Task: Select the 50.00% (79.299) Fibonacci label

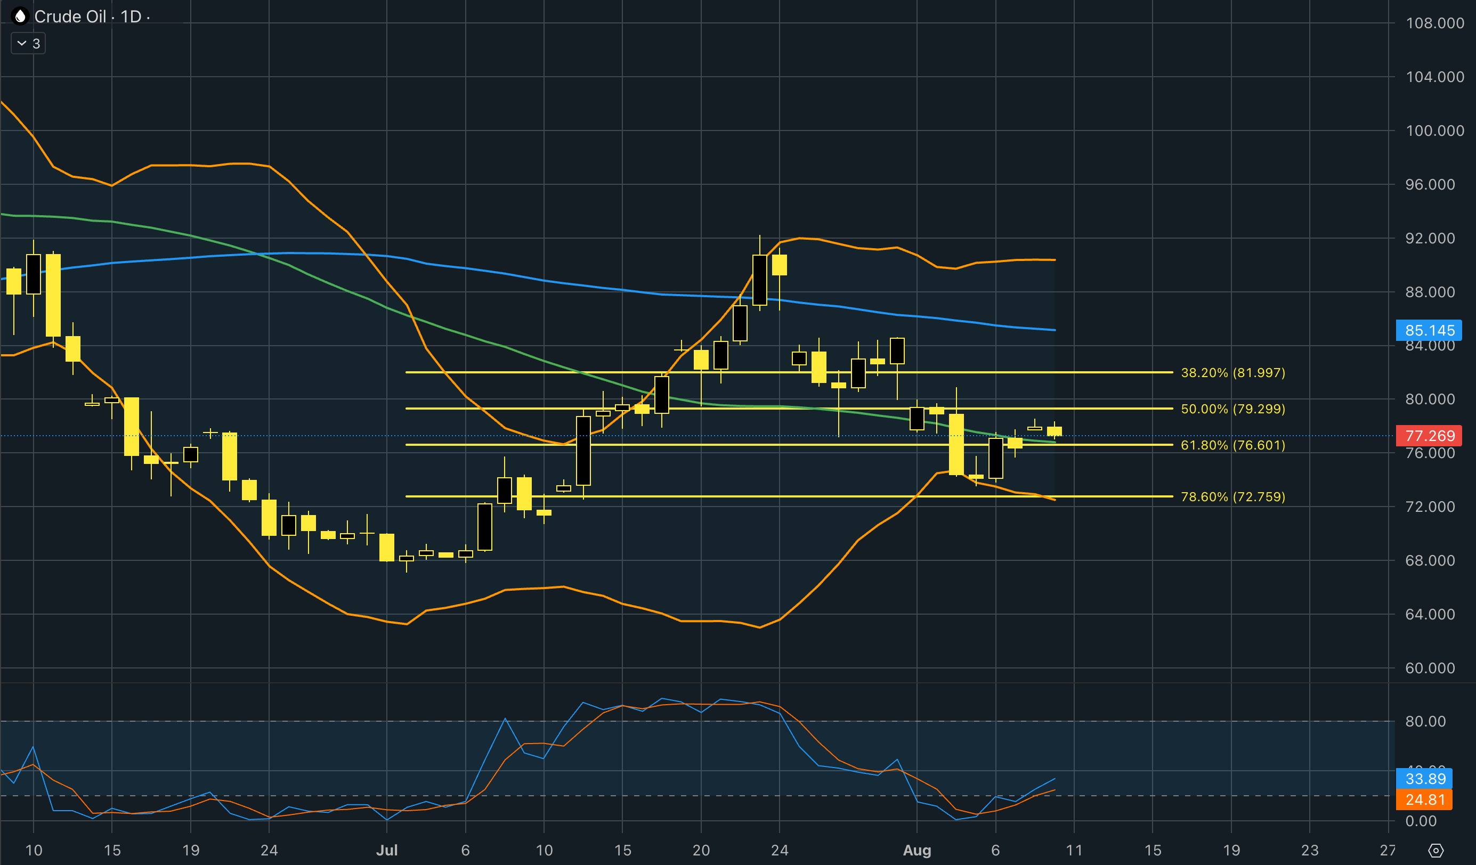Action: [1233, 409]
